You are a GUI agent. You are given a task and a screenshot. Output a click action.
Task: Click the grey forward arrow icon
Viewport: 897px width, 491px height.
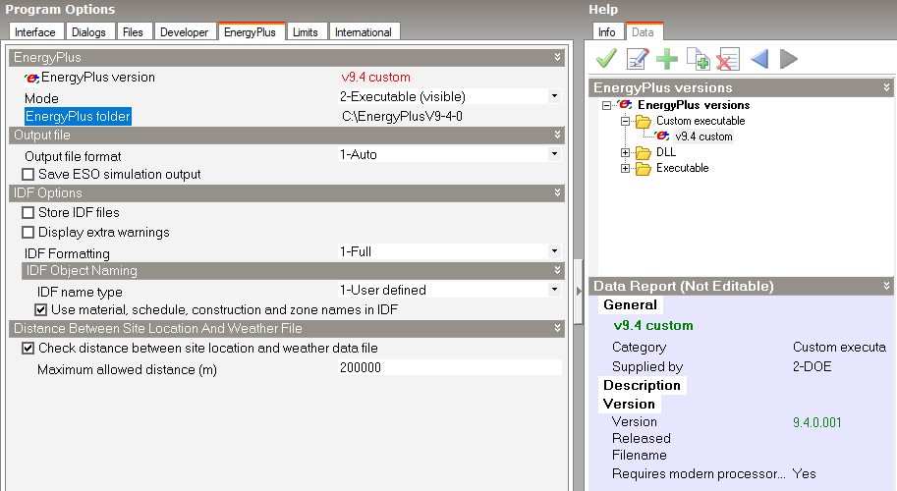788,60
